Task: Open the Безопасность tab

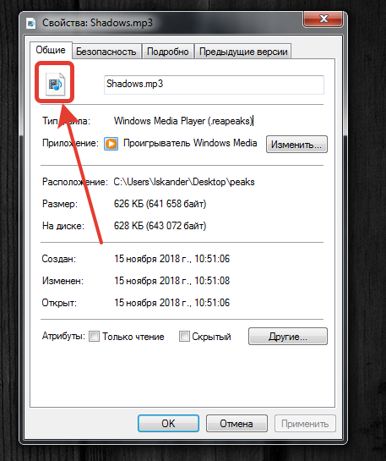Action: click(x=106, y=52)
